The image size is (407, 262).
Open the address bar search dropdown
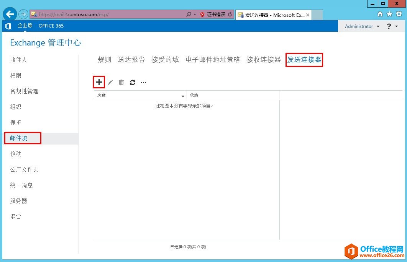click(195, 14)
